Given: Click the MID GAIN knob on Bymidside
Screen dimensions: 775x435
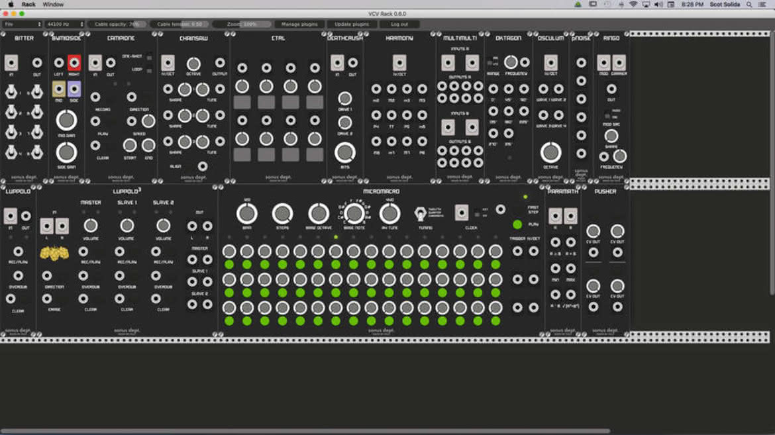Looking at the screenshot, I should pos(66,120).
